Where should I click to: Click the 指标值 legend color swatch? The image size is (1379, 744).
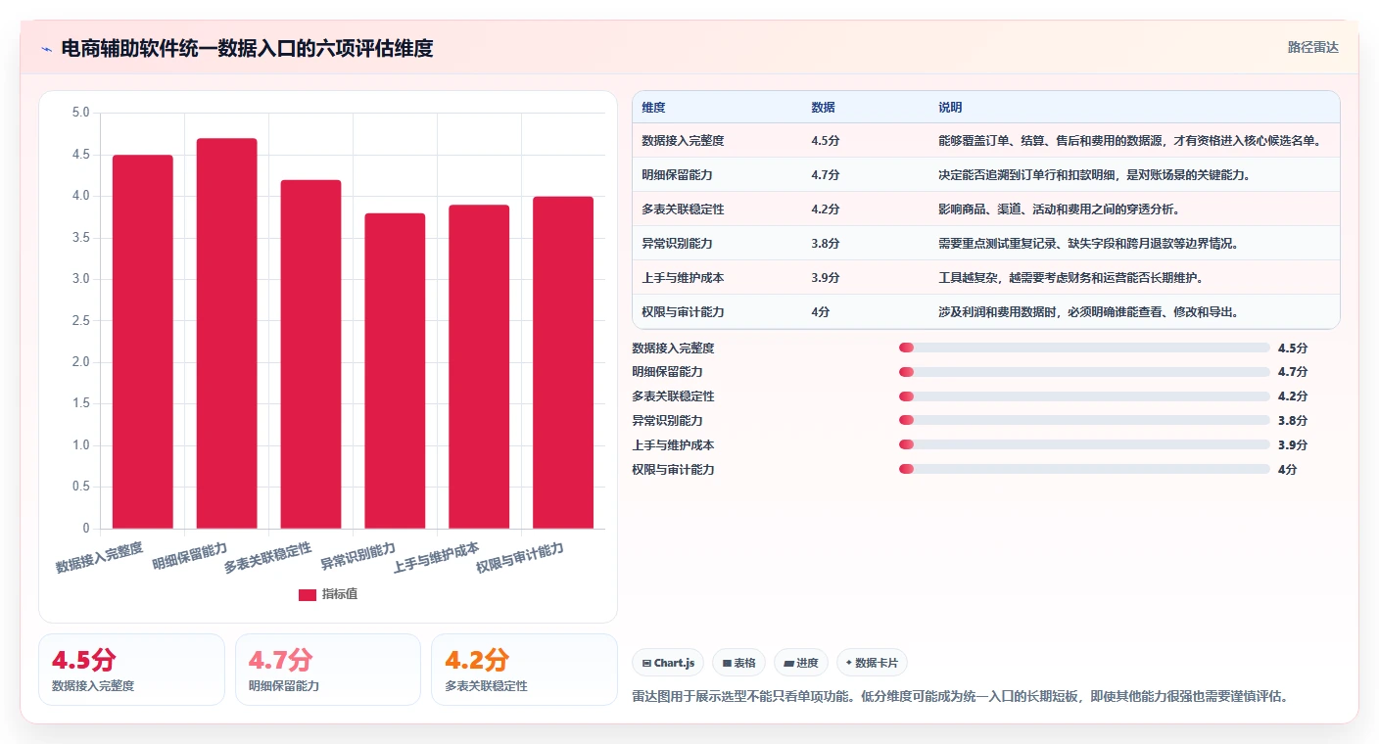coord(308,594)
